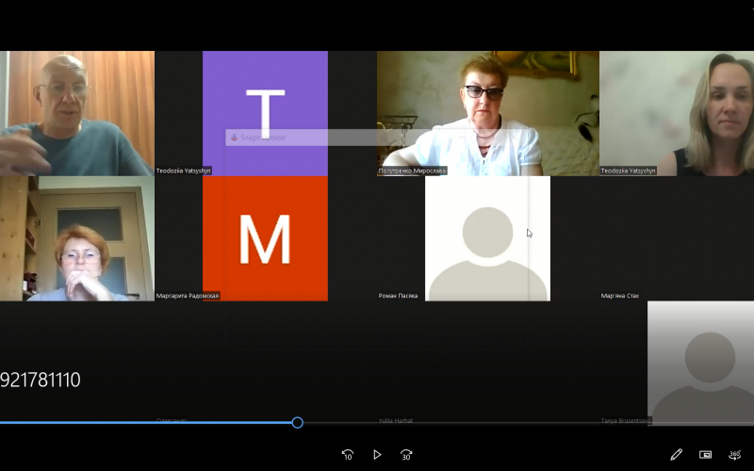Viewport: 754px width, 471px height.
Task: Click the Роман Пасяка name label
Action: point(398,296)
